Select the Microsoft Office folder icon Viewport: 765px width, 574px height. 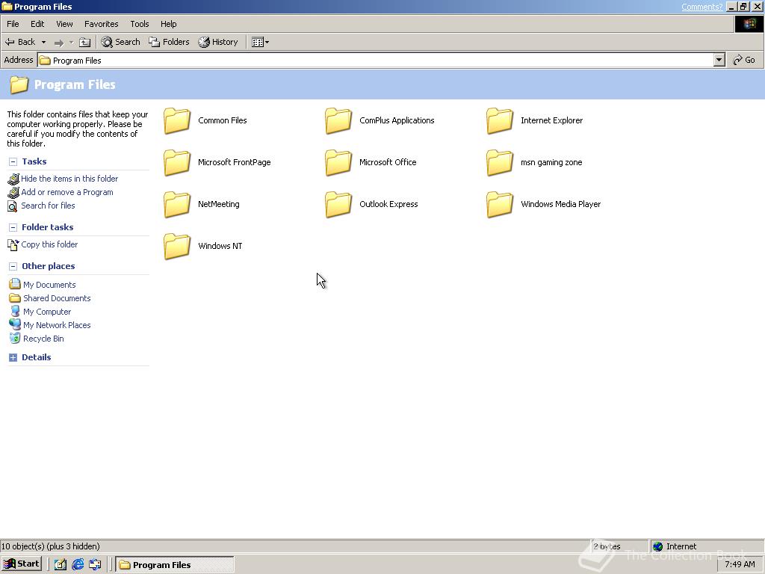pyautogui.click(x=338, y=162)
